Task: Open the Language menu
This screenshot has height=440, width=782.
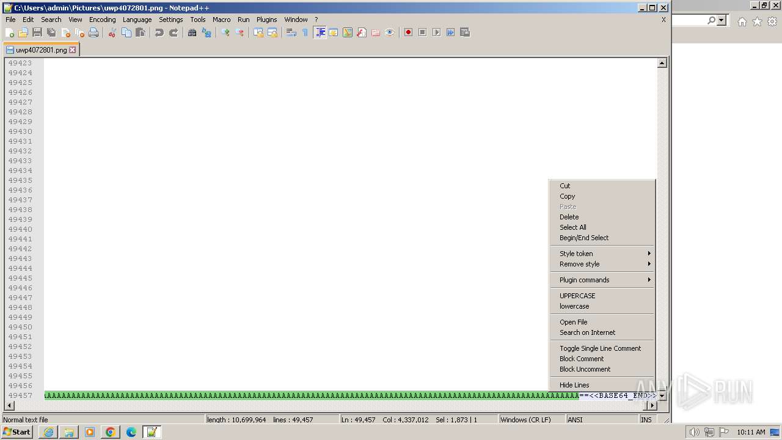Action: tap(137, 20)
